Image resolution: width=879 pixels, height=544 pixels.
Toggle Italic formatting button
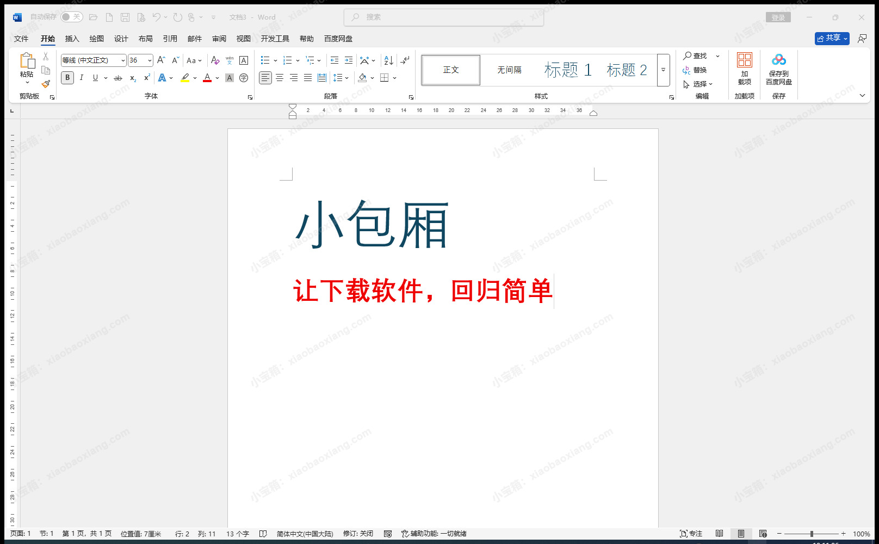[x=82, y=78]
